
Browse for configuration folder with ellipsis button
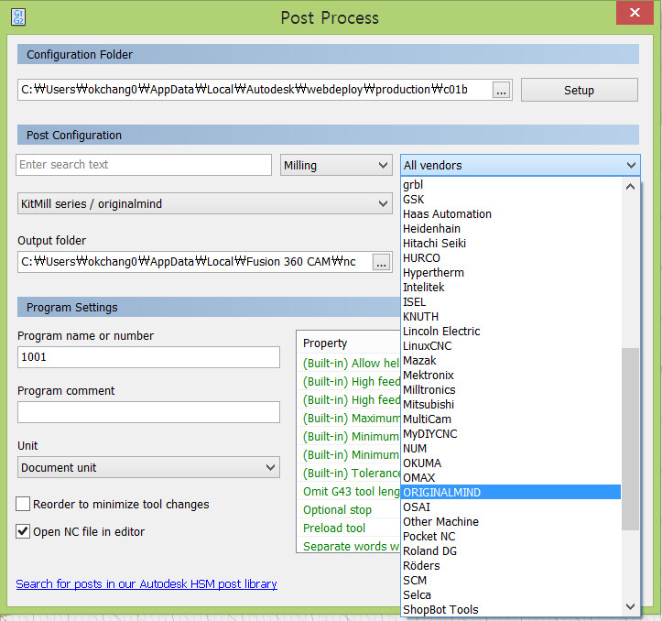click(x=501, y=90)
